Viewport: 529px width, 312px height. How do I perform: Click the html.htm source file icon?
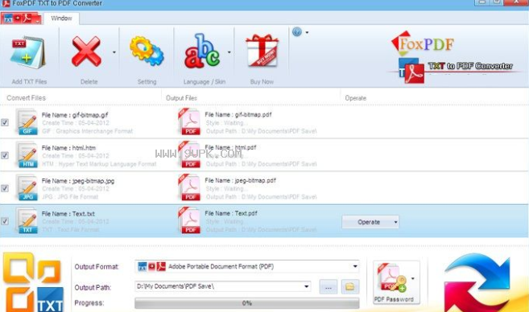coord(27,155)
